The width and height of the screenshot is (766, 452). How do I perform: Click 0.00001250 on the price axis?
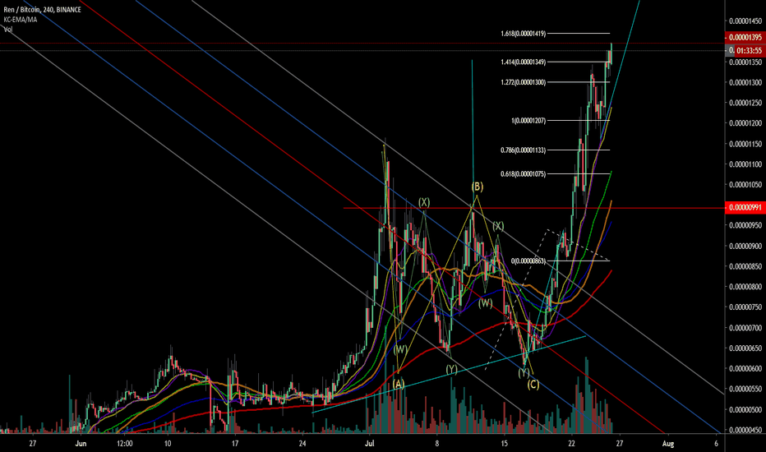745,103
